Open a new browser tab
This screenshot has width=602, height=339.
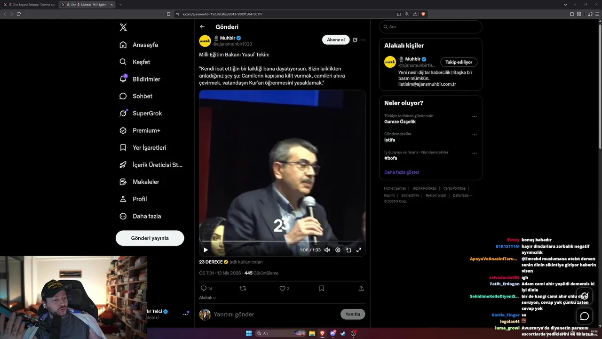click(x=120, y=5)
